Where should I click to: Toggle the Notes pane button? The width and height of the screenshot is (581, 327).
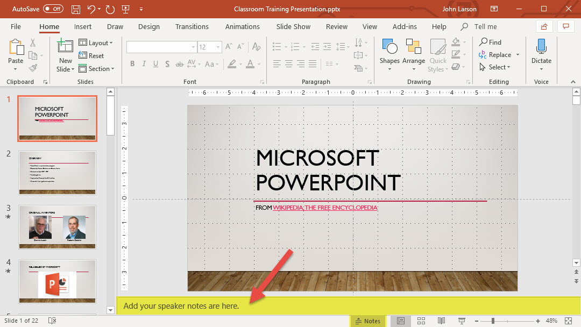pos(367,321)
